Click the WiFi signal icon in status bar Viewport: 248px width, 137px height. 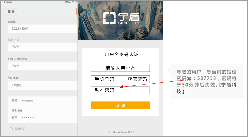pos(73,2)
